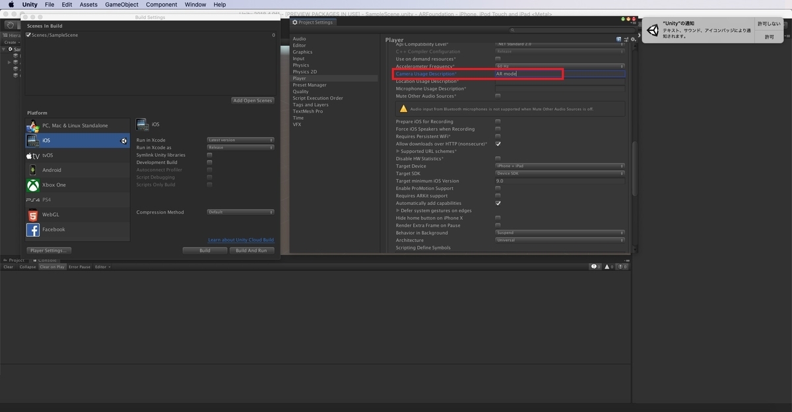Enable Hide home button on iPhone X
This screenshot has height=412, width=792.
(x=498, y=218)
